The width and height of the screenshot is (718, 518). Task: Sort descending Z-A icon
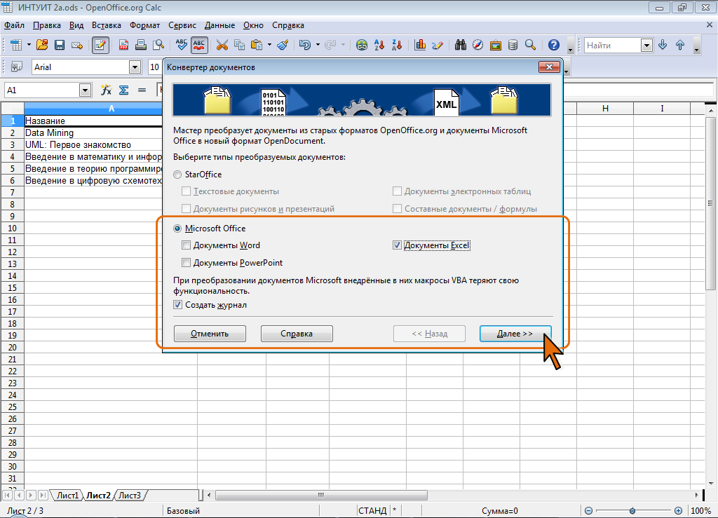click(397, 45)
